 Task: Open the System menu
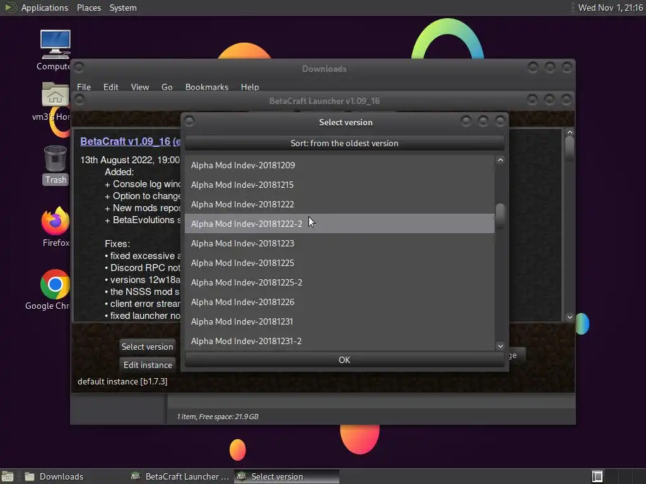click(123, 8)
